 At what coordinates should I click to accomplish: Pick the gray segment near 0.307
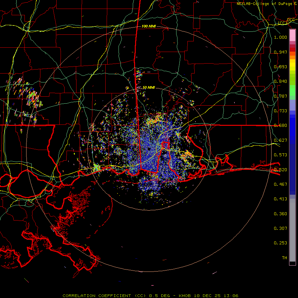pos(292,230)
